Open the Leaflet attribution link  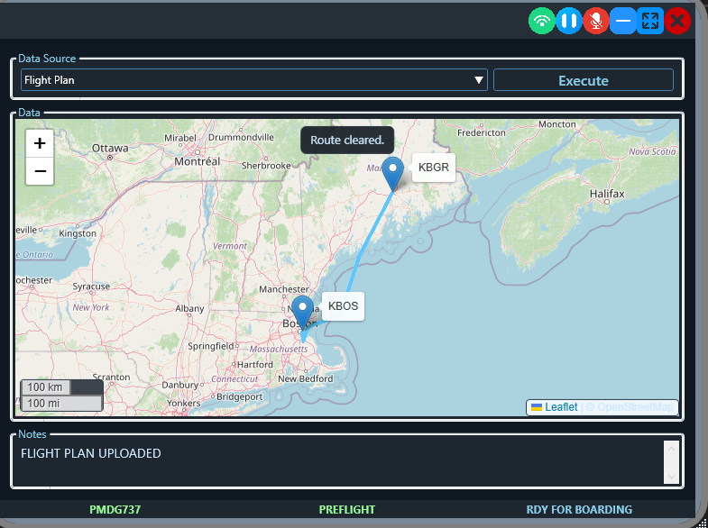561,407
